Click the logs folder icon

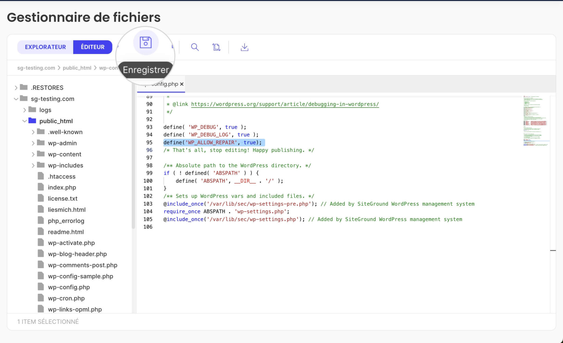[x=32, y=109]
